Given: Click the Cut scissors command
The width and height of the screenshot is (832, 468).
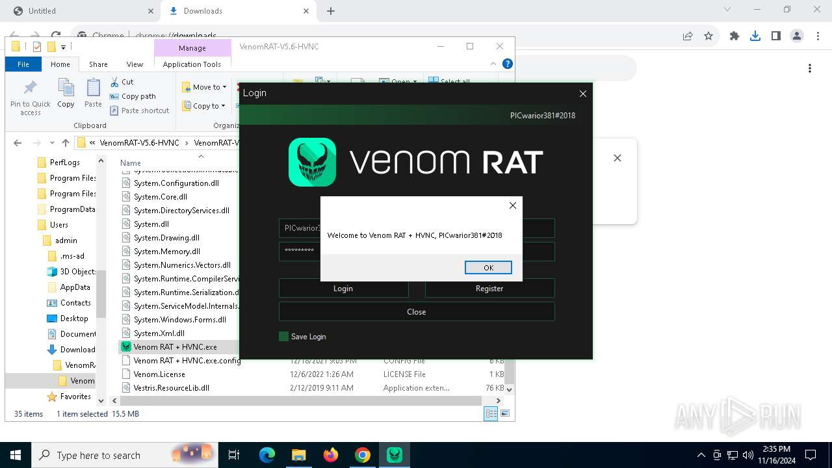Looking at the screenshot, I should coord(122,82).
